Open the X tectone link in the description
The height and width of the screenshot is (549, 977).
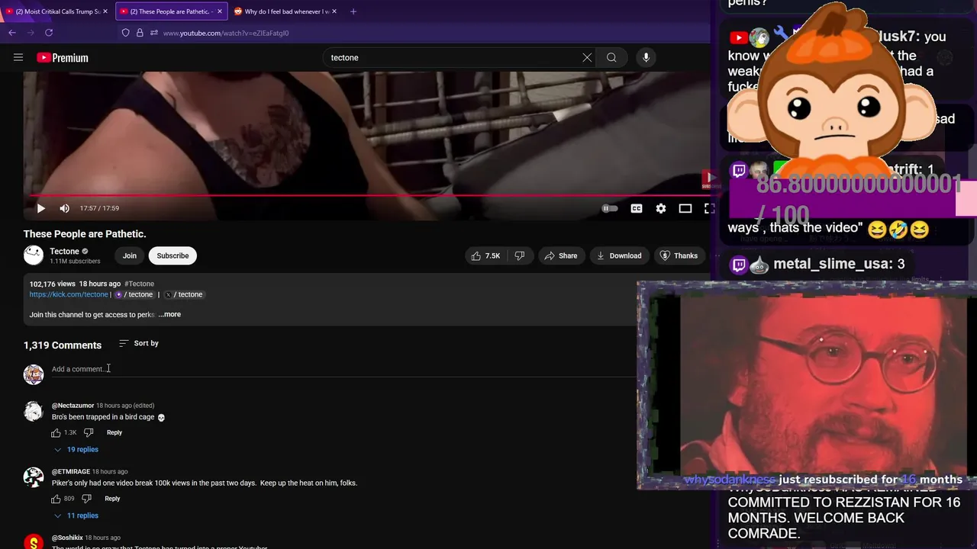[184, 294]
